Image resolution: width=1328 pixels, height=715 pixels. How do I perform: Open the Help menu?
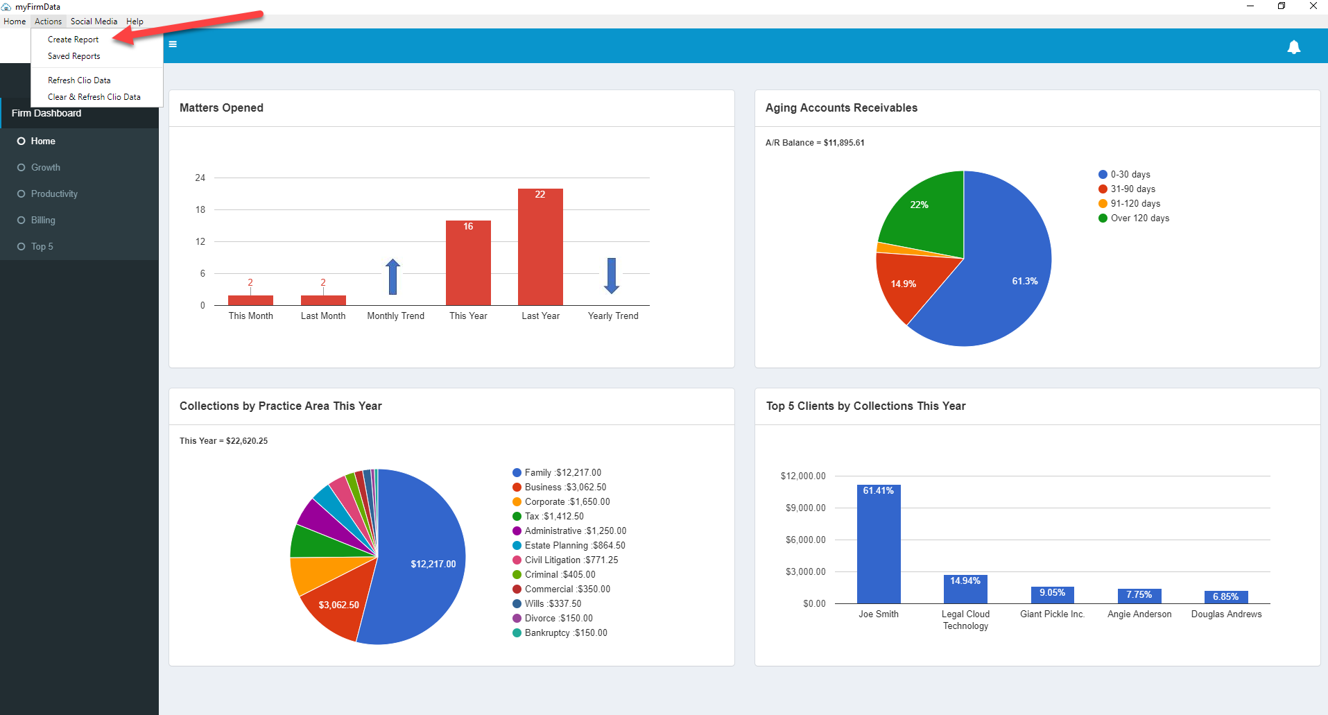(x=135, y=21)
